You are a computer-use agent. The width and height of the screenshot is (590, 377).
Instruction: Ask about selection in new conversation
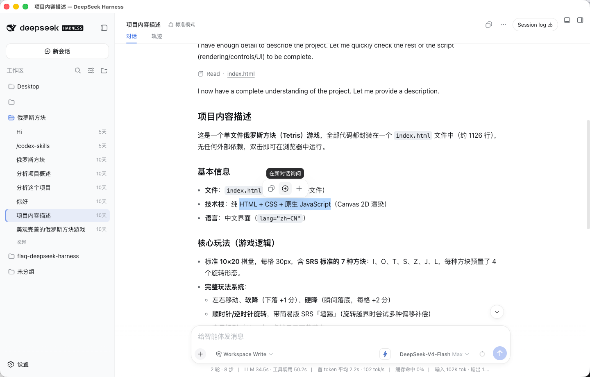pyautogui.click(x=285, y=188)
